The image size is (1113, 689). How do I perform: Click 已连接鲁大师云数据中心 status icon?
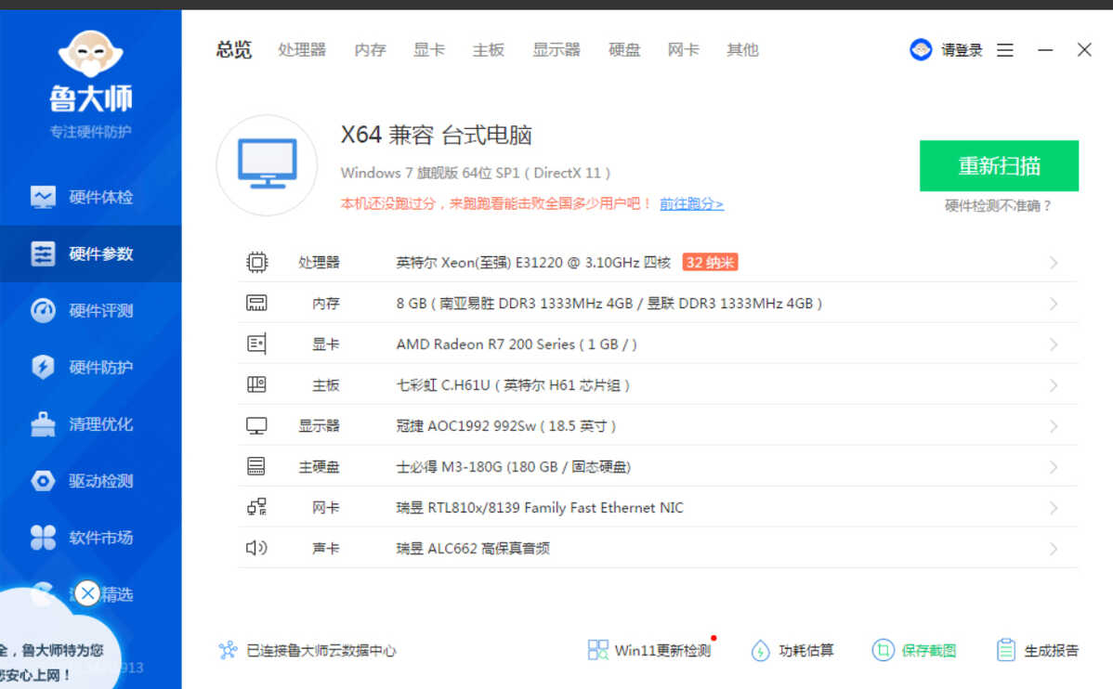coord(228,650)
